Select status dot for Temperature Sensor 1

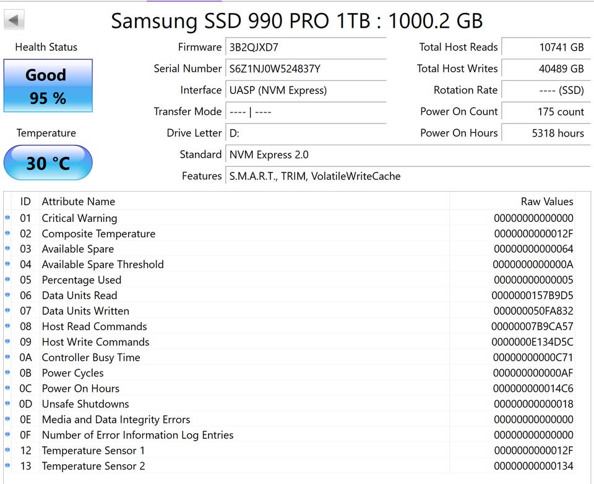pyautogui.click(x=7, y=451)
